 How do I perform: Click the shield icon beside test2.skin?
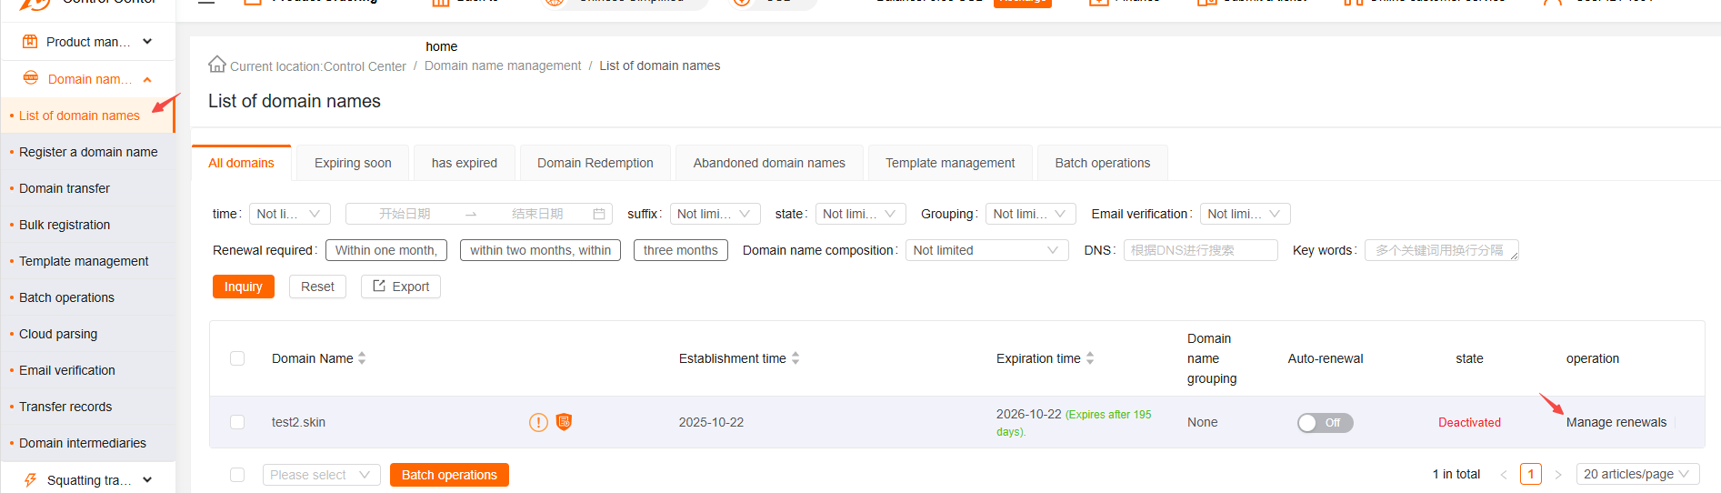pyautogui.click(x=564, y=422)
